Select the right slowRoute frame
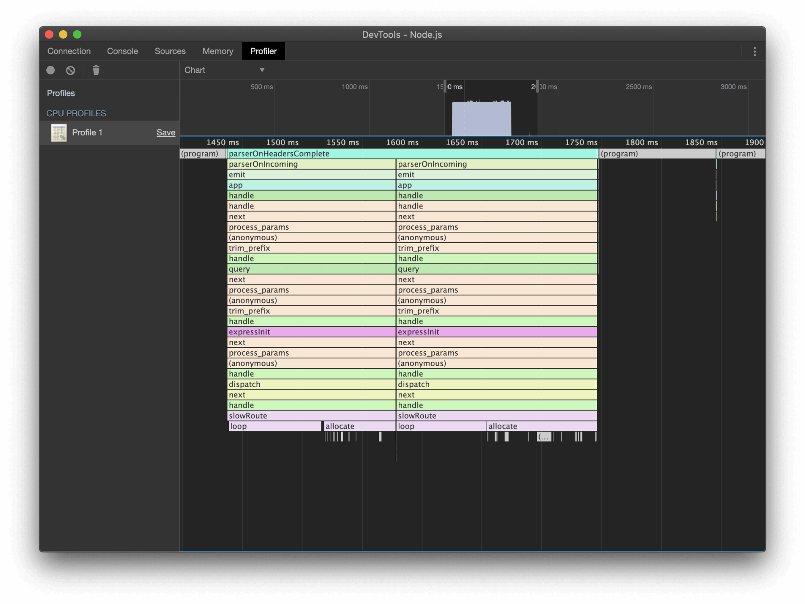 point(497,416)
